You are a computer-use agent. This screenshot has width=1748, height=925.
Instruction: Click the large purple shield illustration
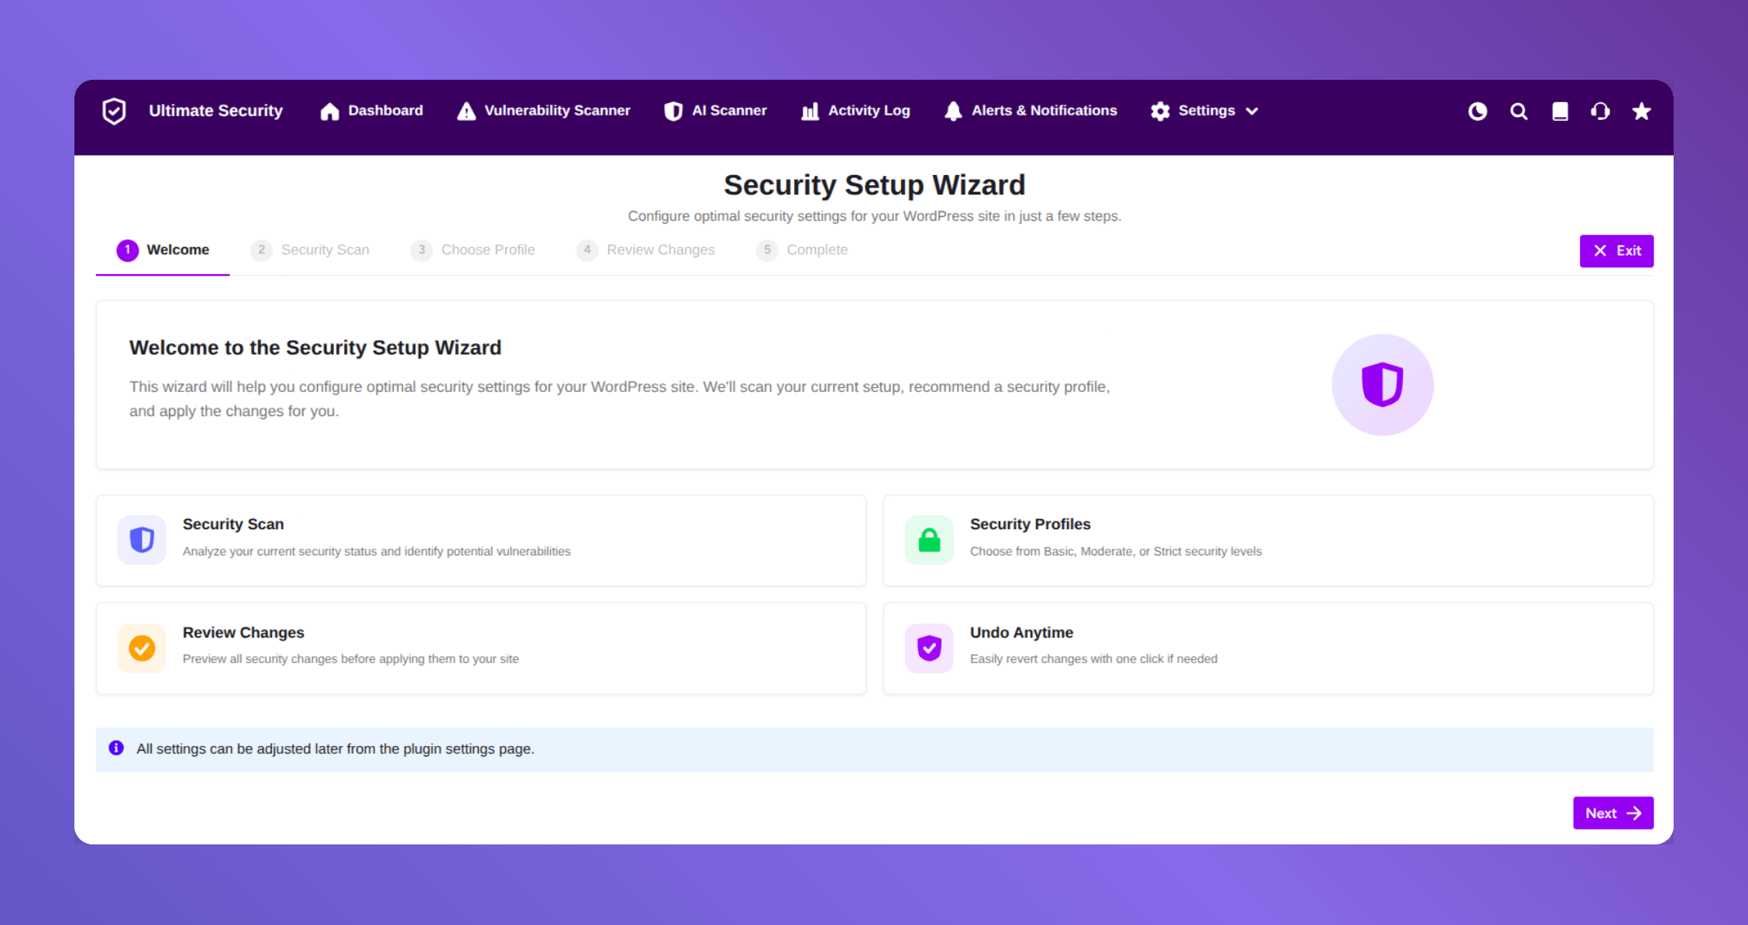pos(1382,384)
